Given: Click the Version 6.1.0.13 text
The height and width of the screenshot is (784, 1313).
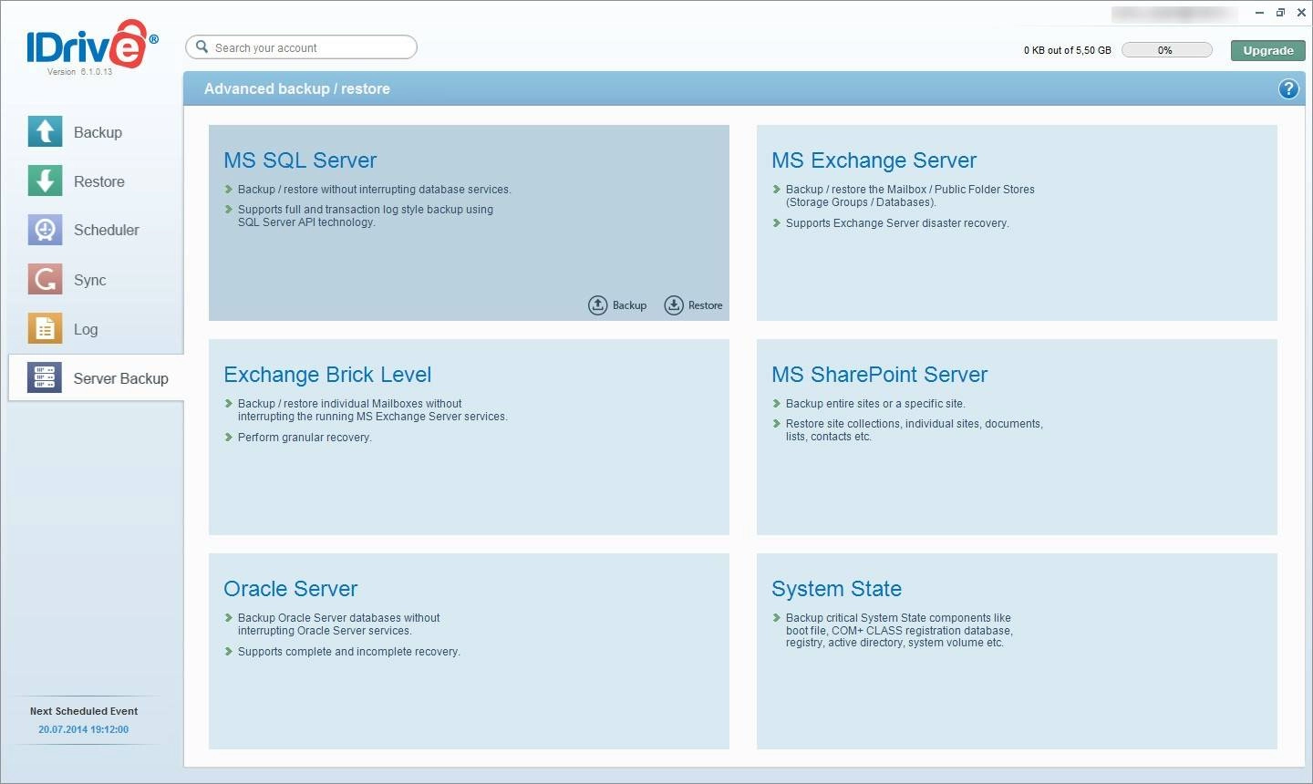Looking at the screenshot, I should click(x=79, y=72).
